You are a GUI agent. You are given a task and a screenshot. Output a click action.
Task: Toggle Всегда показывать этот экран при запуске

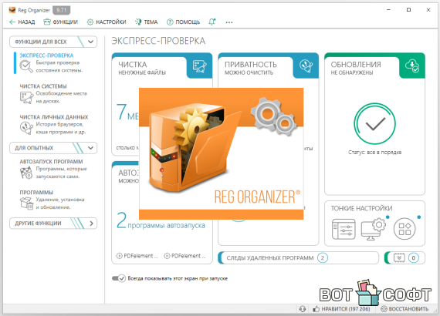pyautogui.click(x=119, y=278)
